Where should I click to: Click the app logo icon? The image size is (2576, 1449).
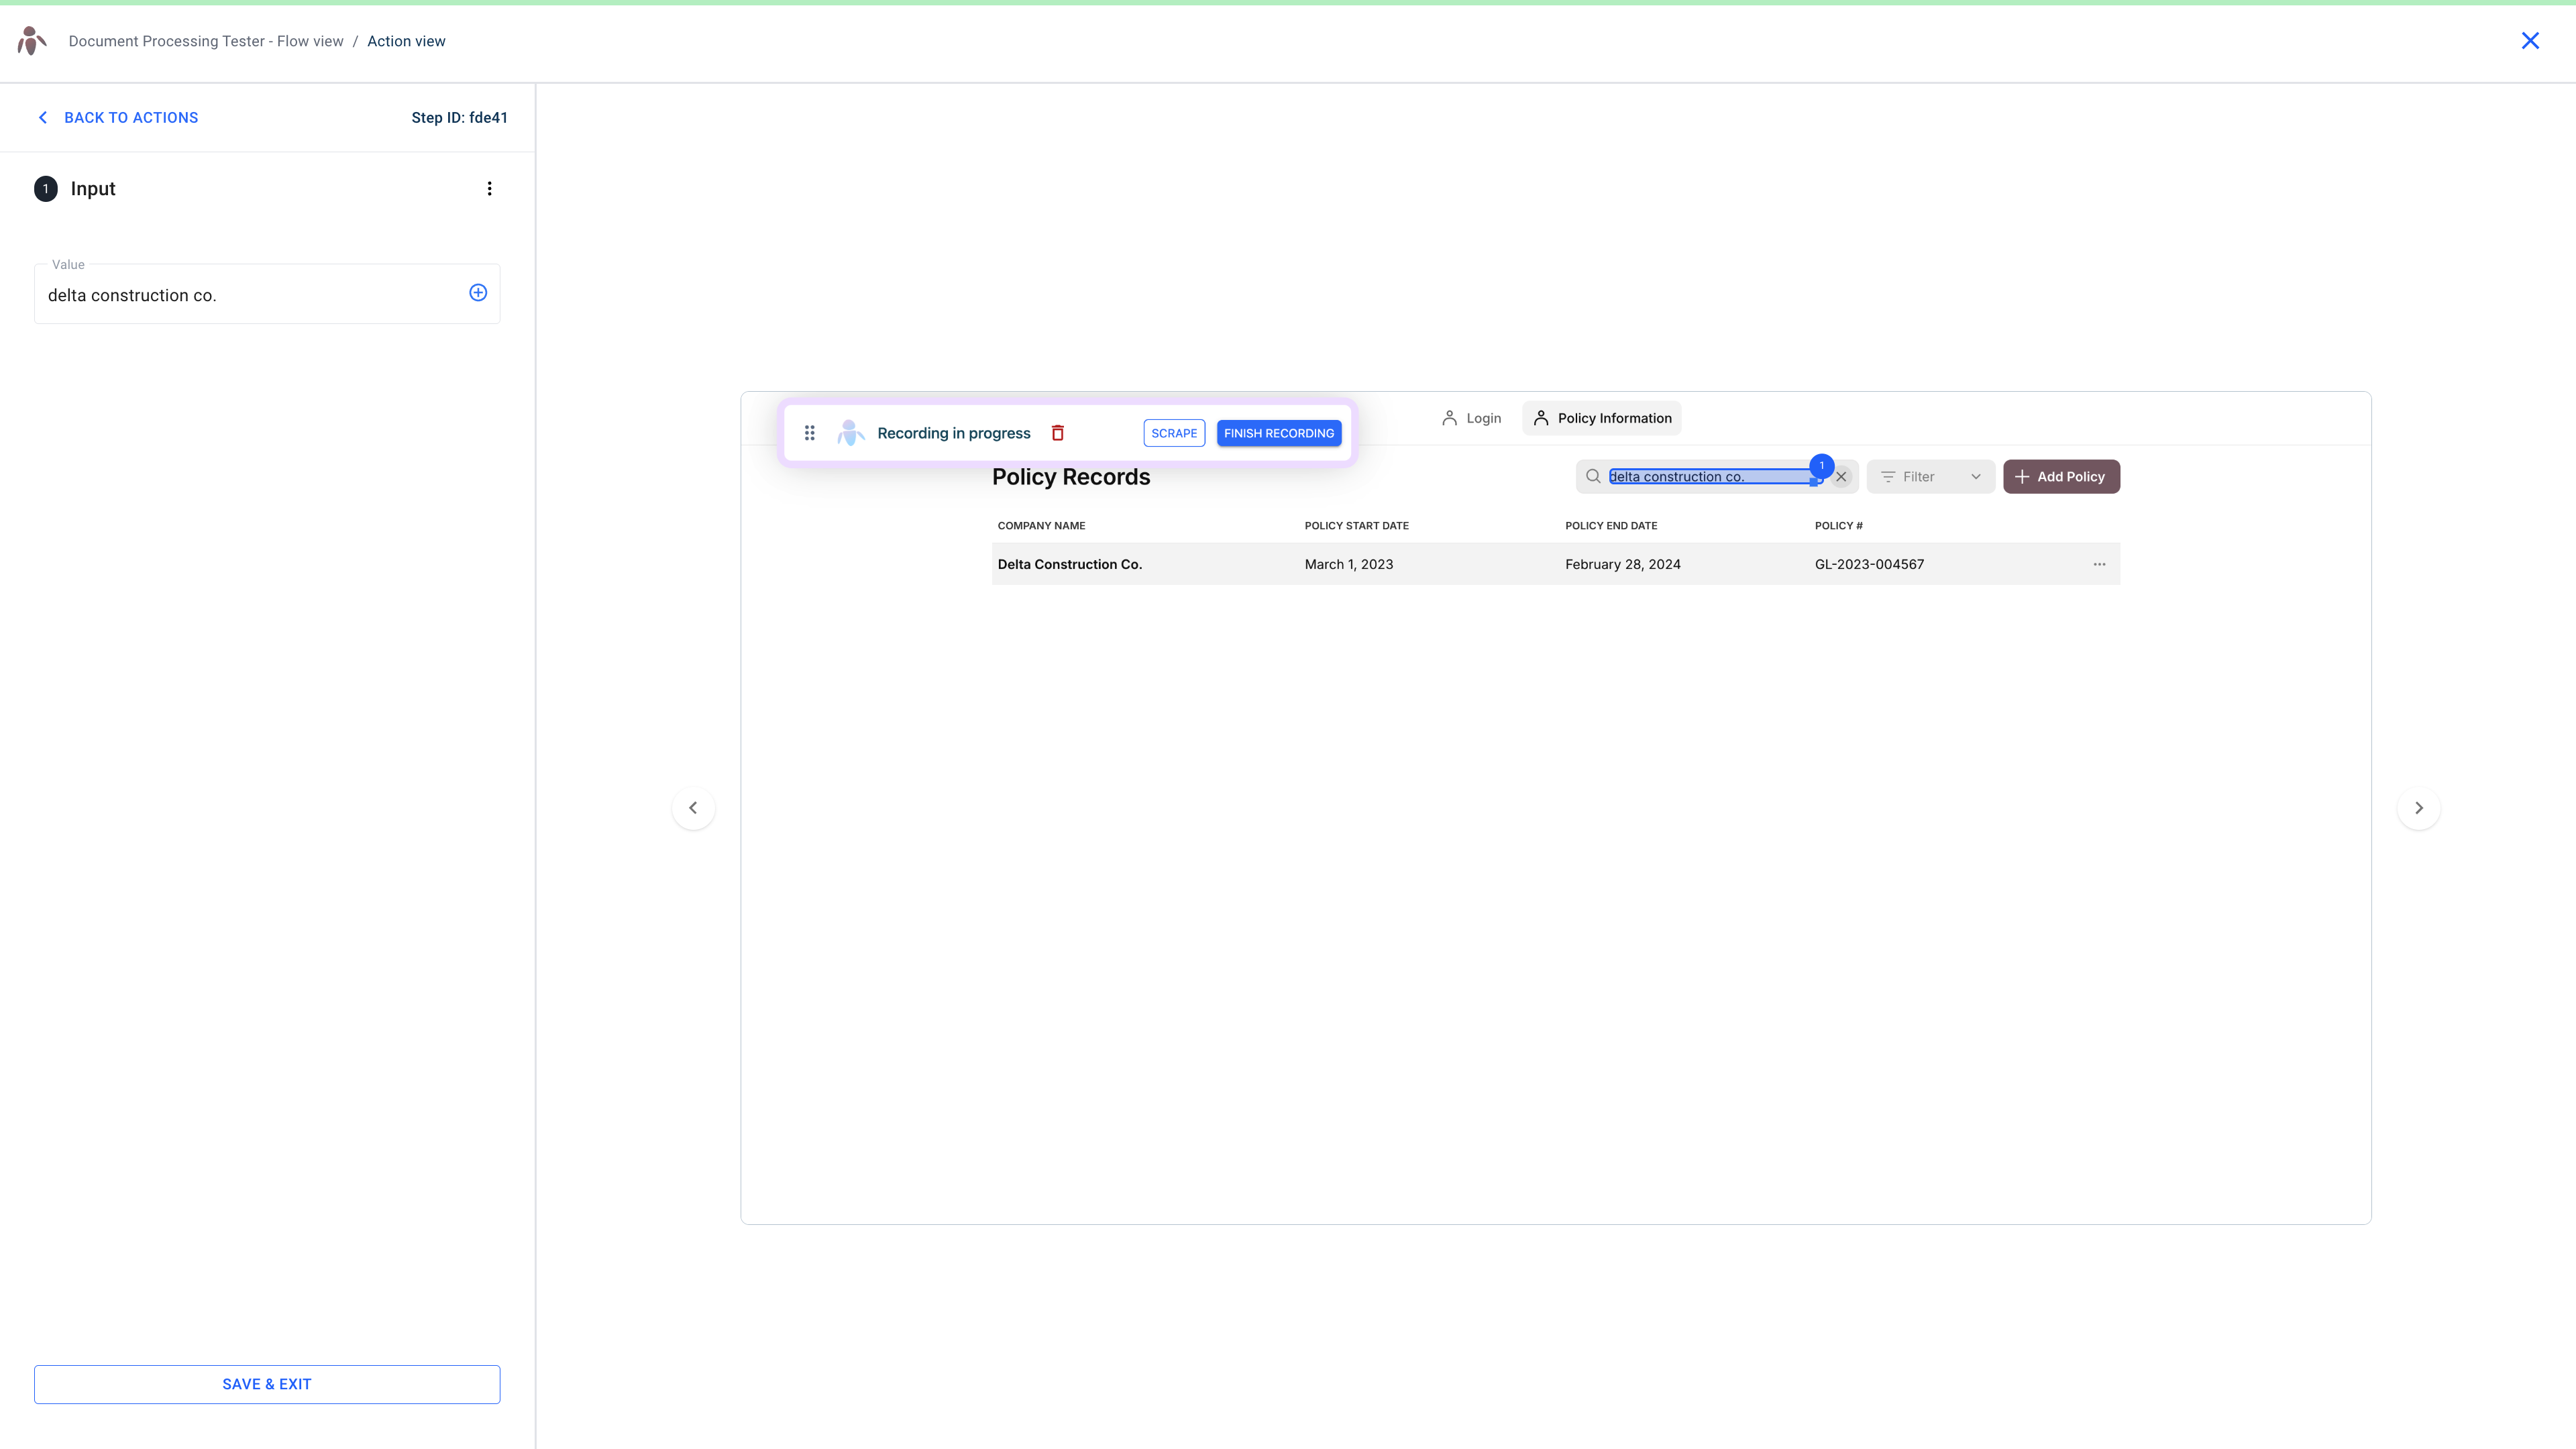pos(32,41)
